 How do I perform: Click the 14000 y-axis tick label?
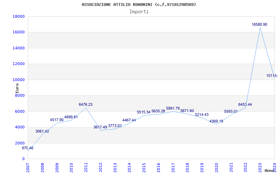pos(18,48)
